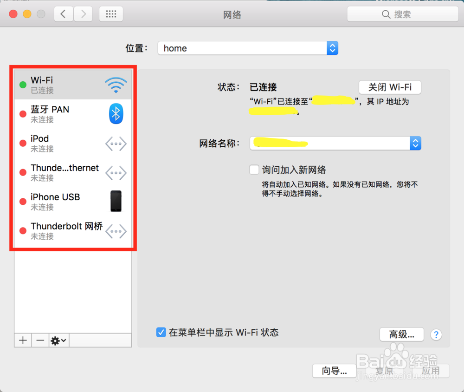Open the gear action menu below service list
Viewport: 464px width, 392px height.
click(x=58, y=340)
